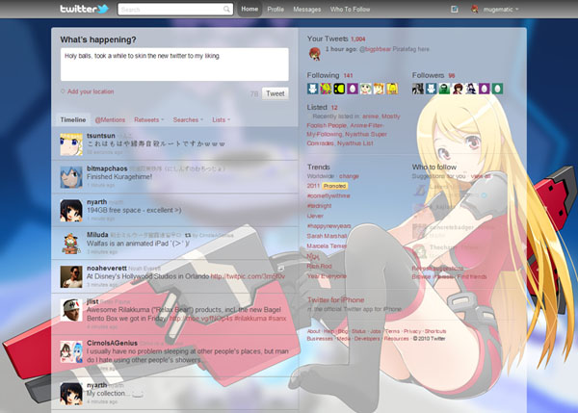Click the Tweet button

pos(276,93)
